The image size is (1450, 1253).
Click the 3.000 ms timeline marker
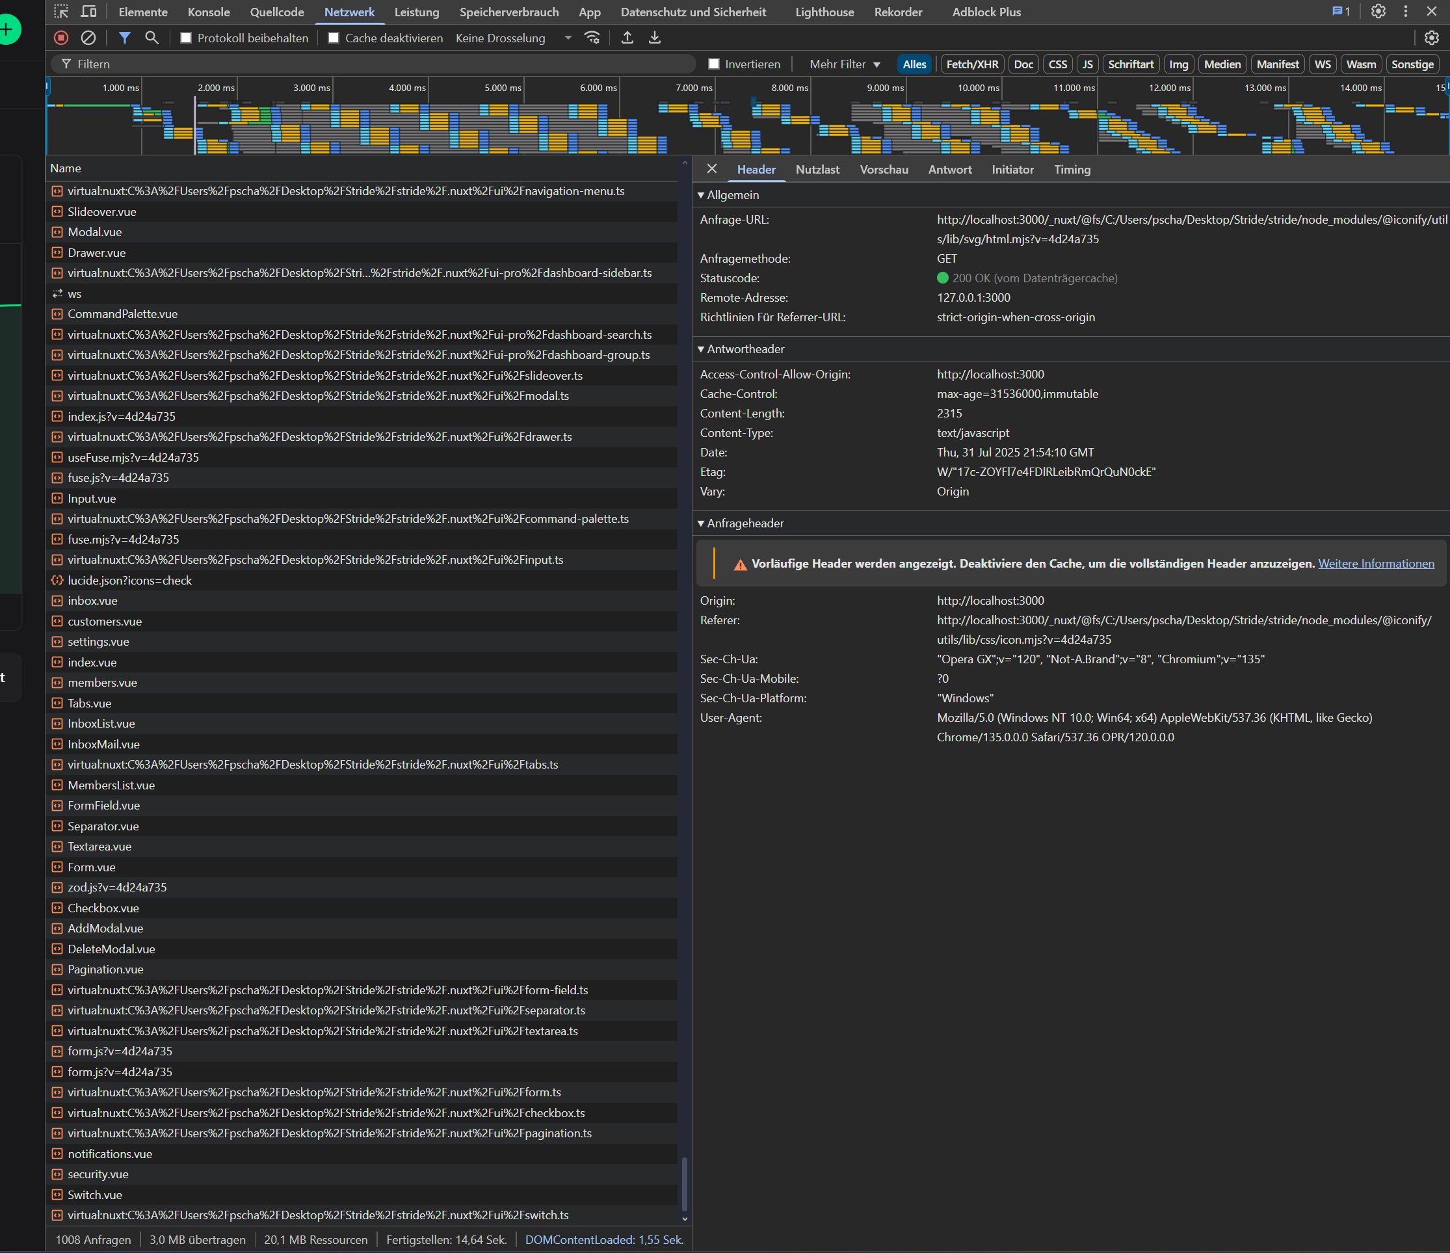point(311,88)
